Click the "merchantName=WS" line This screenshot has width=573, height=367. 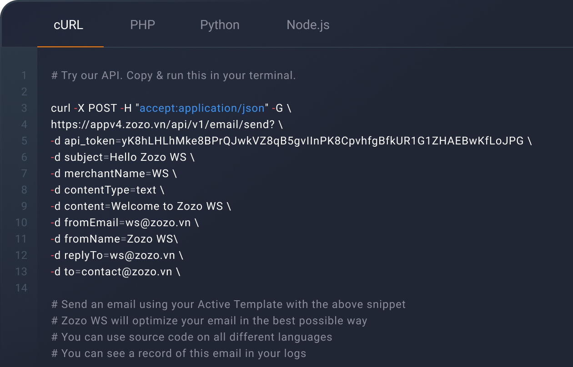pos(114,174)
